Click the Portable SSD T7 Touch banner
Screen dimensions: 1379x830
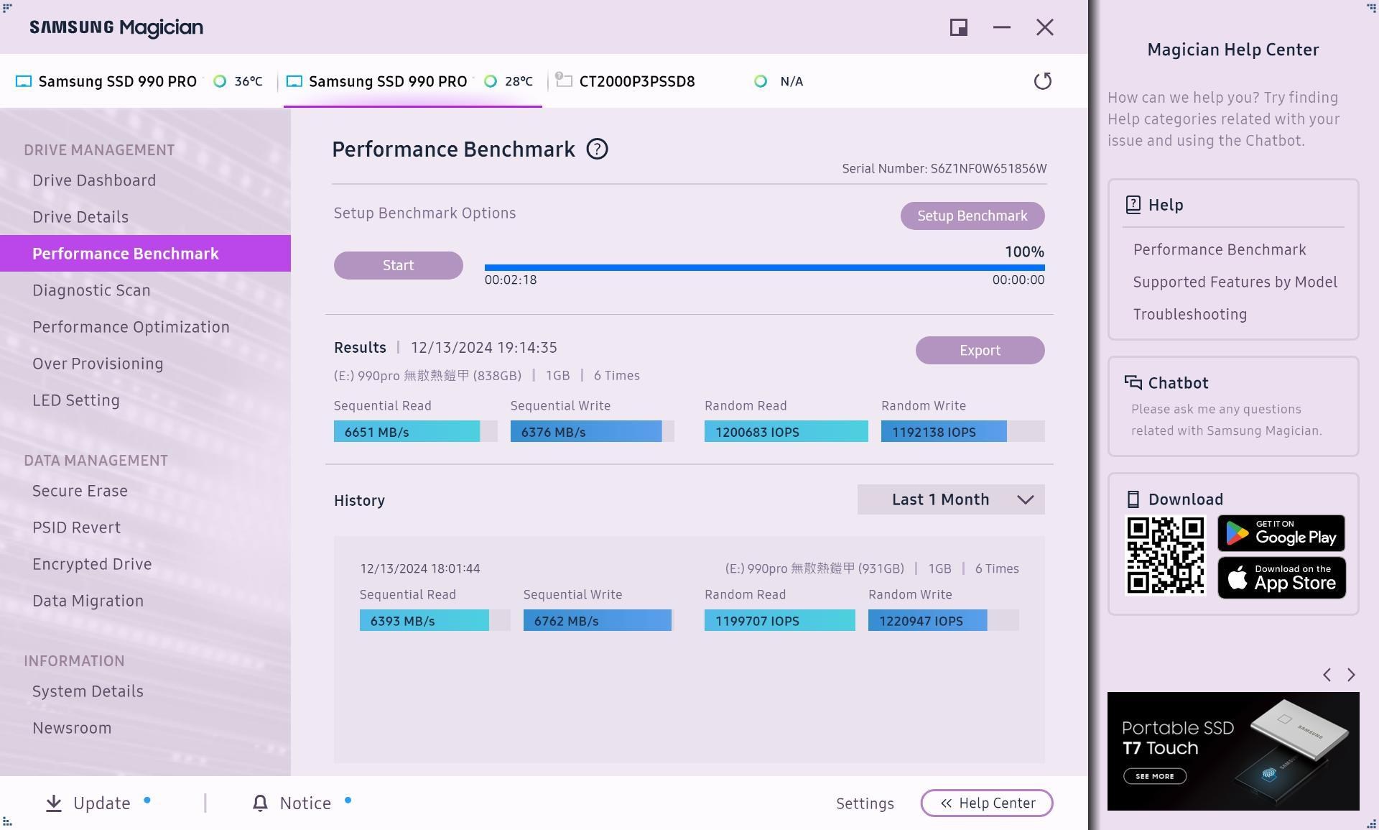coord(1233,751)
